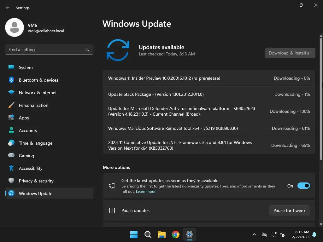323x242 pixels.
Task: Click Downloading - 69% status text
Action: point(291,146)
